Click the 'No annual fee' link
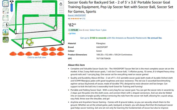 tap(155, 38)
